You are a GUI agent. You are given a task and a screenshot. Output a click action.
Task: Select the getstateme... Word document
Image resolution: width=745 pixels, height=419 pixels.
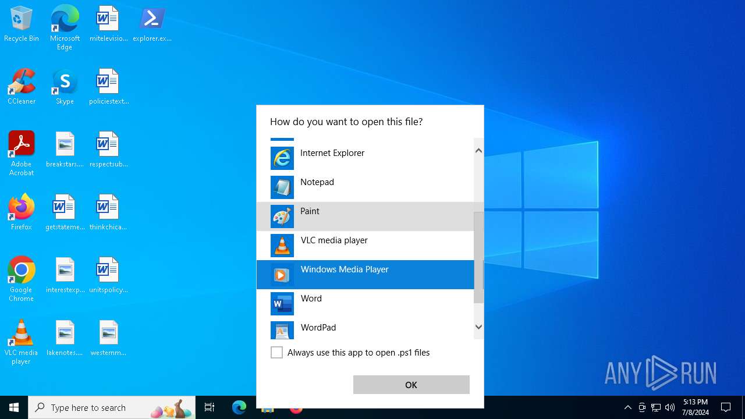[x=65, y=213]
